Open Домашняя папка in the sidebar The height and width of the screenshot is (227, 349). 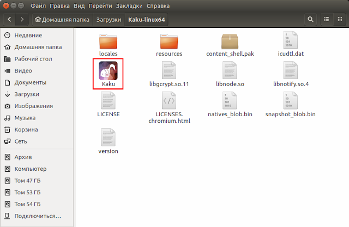(x=37, y=47)
